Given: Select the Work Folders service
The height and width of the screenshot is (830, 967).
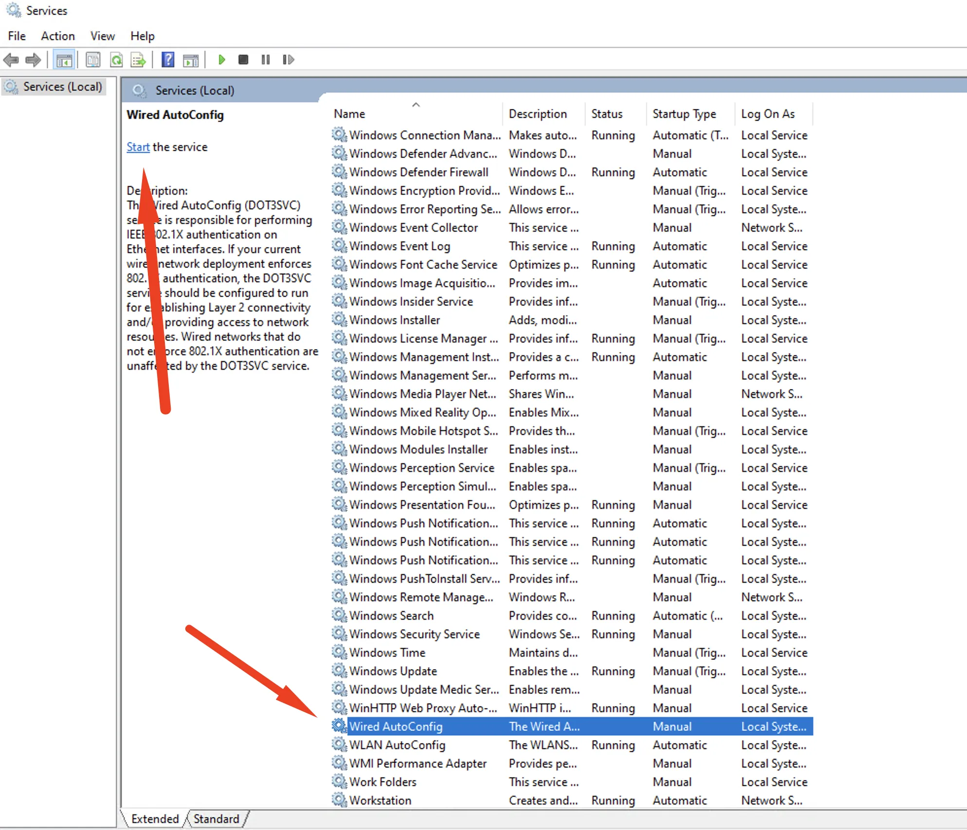Looking at the screenshot, I should (x=572, y=781).
